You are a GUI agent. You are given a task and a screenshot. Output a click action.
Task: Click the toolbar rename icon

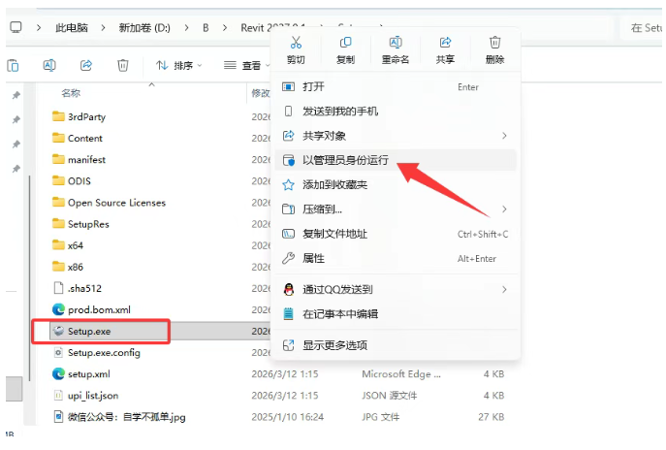49,65
